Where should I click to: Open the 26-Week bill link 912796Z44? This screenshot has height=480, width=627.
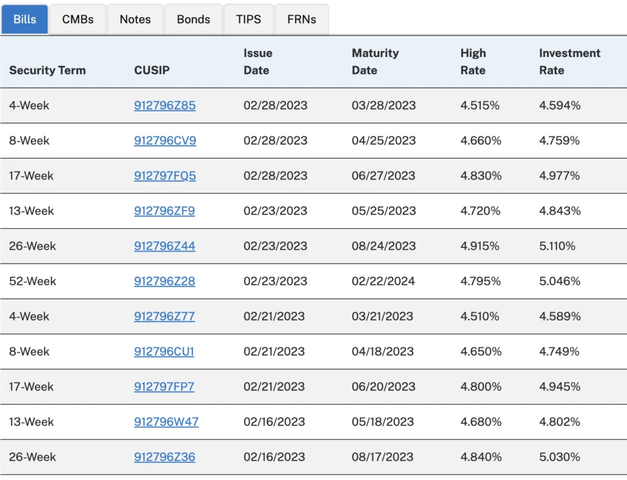coord(164,246)
